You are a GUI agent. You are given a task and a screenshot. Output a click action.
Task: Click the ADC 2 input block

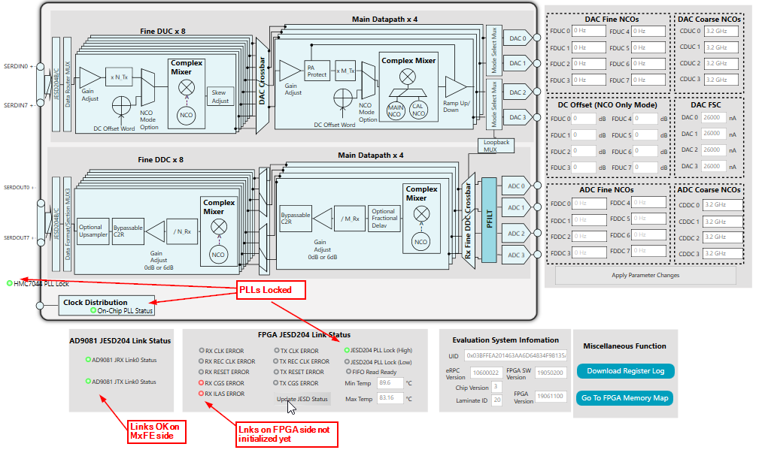[515, 234]
